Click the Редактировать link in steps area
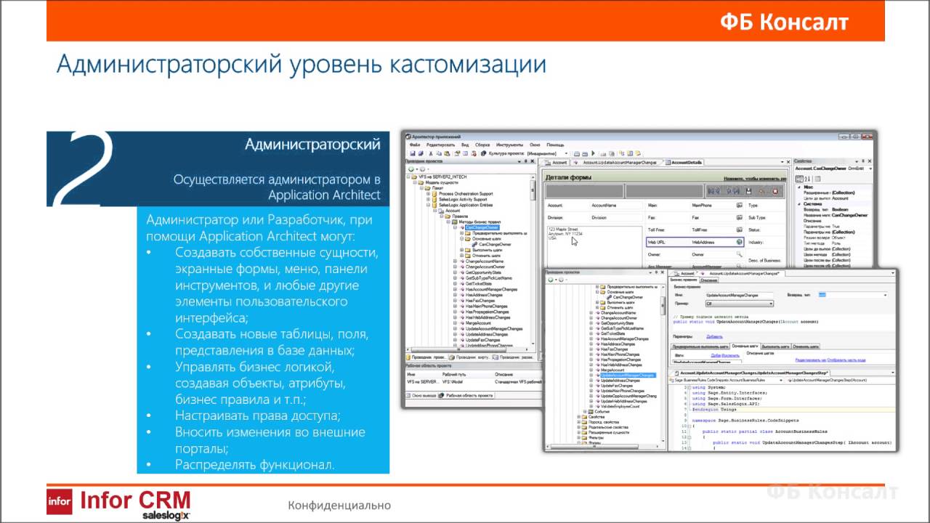This screenshot has width=930, height=523. point(810,360)
